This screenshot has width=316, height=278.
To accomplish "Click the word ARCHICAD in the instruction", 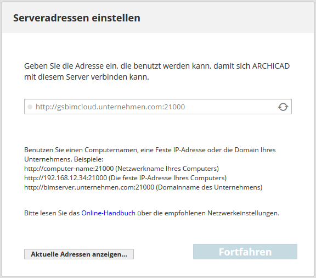I will pyautogui.click(x=271, y=66).
